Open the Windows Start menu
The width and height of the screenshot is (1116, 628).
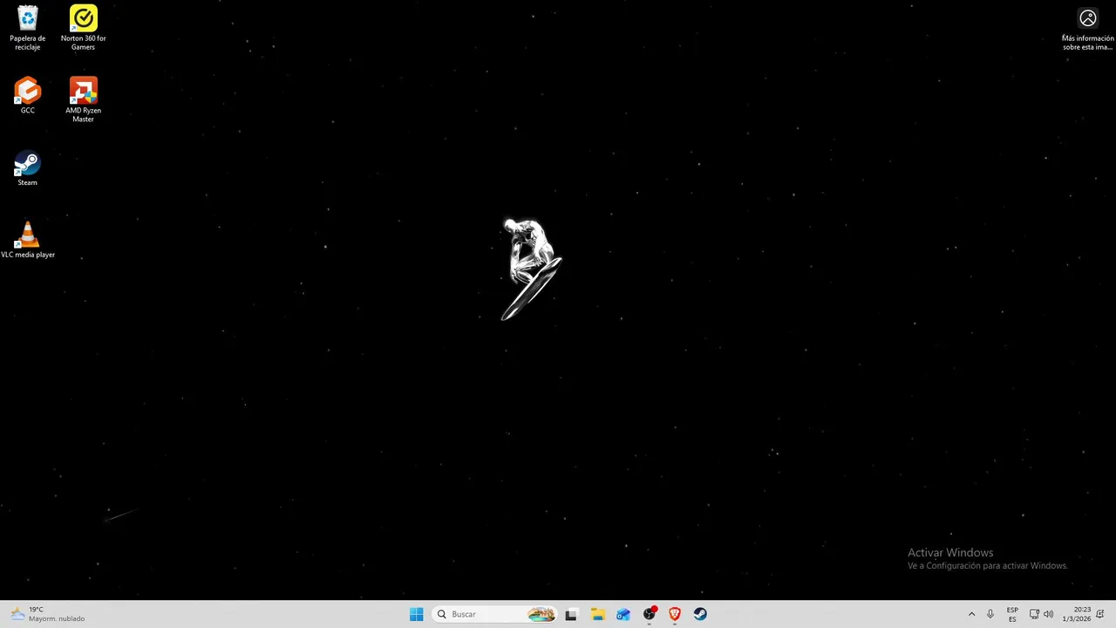point(417,614)
